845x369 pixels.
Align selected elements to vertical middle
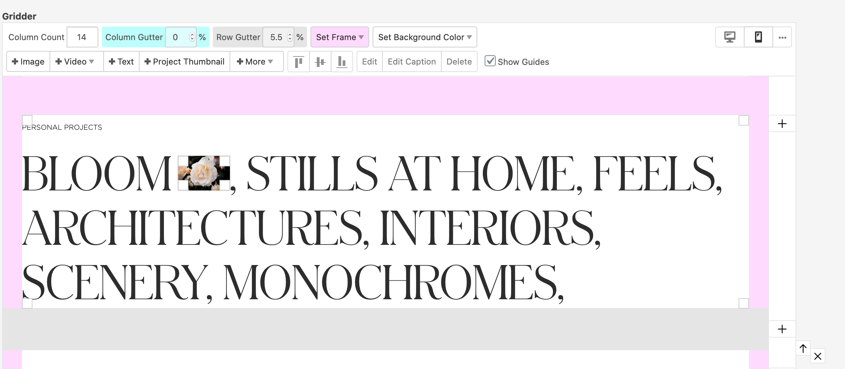click(x=320, y=62)
